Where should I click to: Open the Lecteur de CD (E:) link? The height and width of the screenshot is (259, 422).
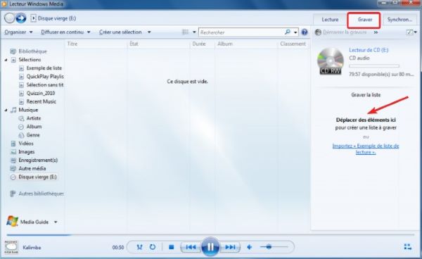[369, 50]
